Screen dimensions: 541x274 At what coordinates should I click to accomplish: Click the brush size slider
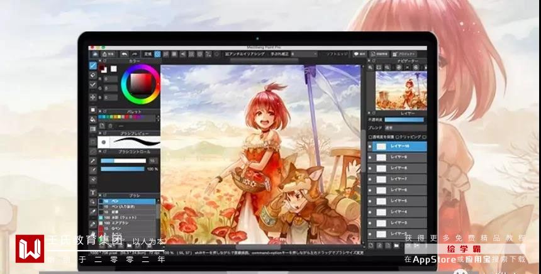(123, 161)
